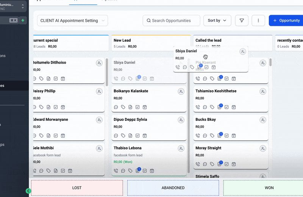Viewport: 303px width, 197px height.
Task: Open tags icon on Moray Straight card
Action: pos(212,164)
